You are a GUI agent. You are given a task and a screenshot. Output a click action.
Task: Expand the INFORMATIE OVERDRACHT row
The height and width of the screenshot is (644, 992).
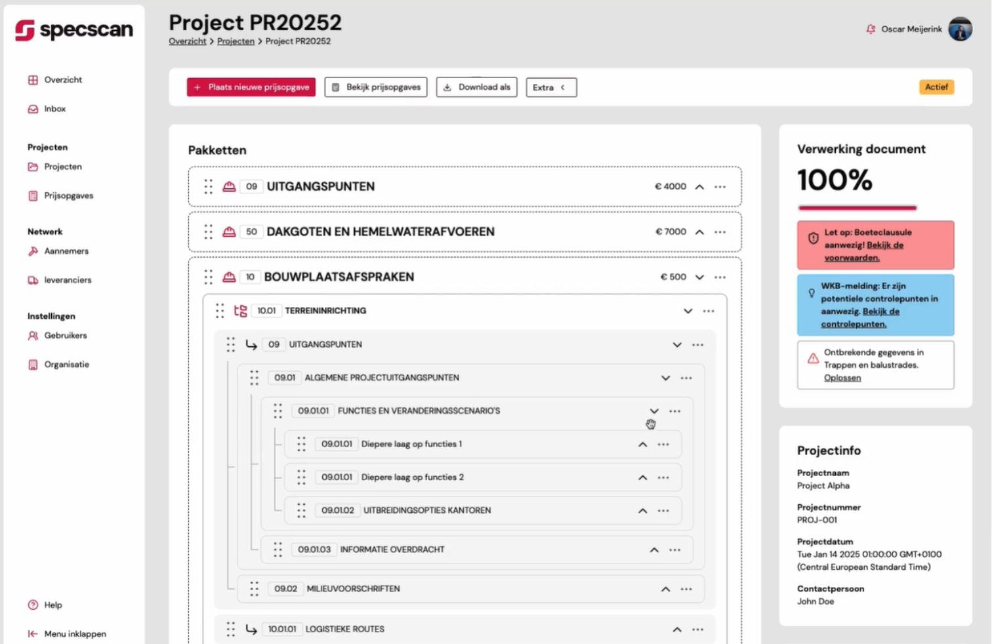click(654, 550)
